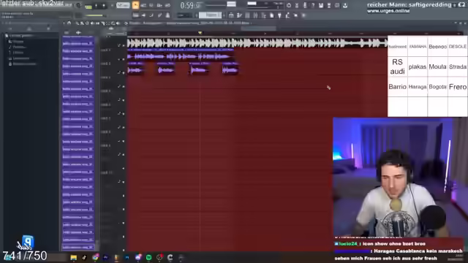Open the pattern selector dropdown
The height and width of the screenshot is (263, 468).
click(211, 15)
